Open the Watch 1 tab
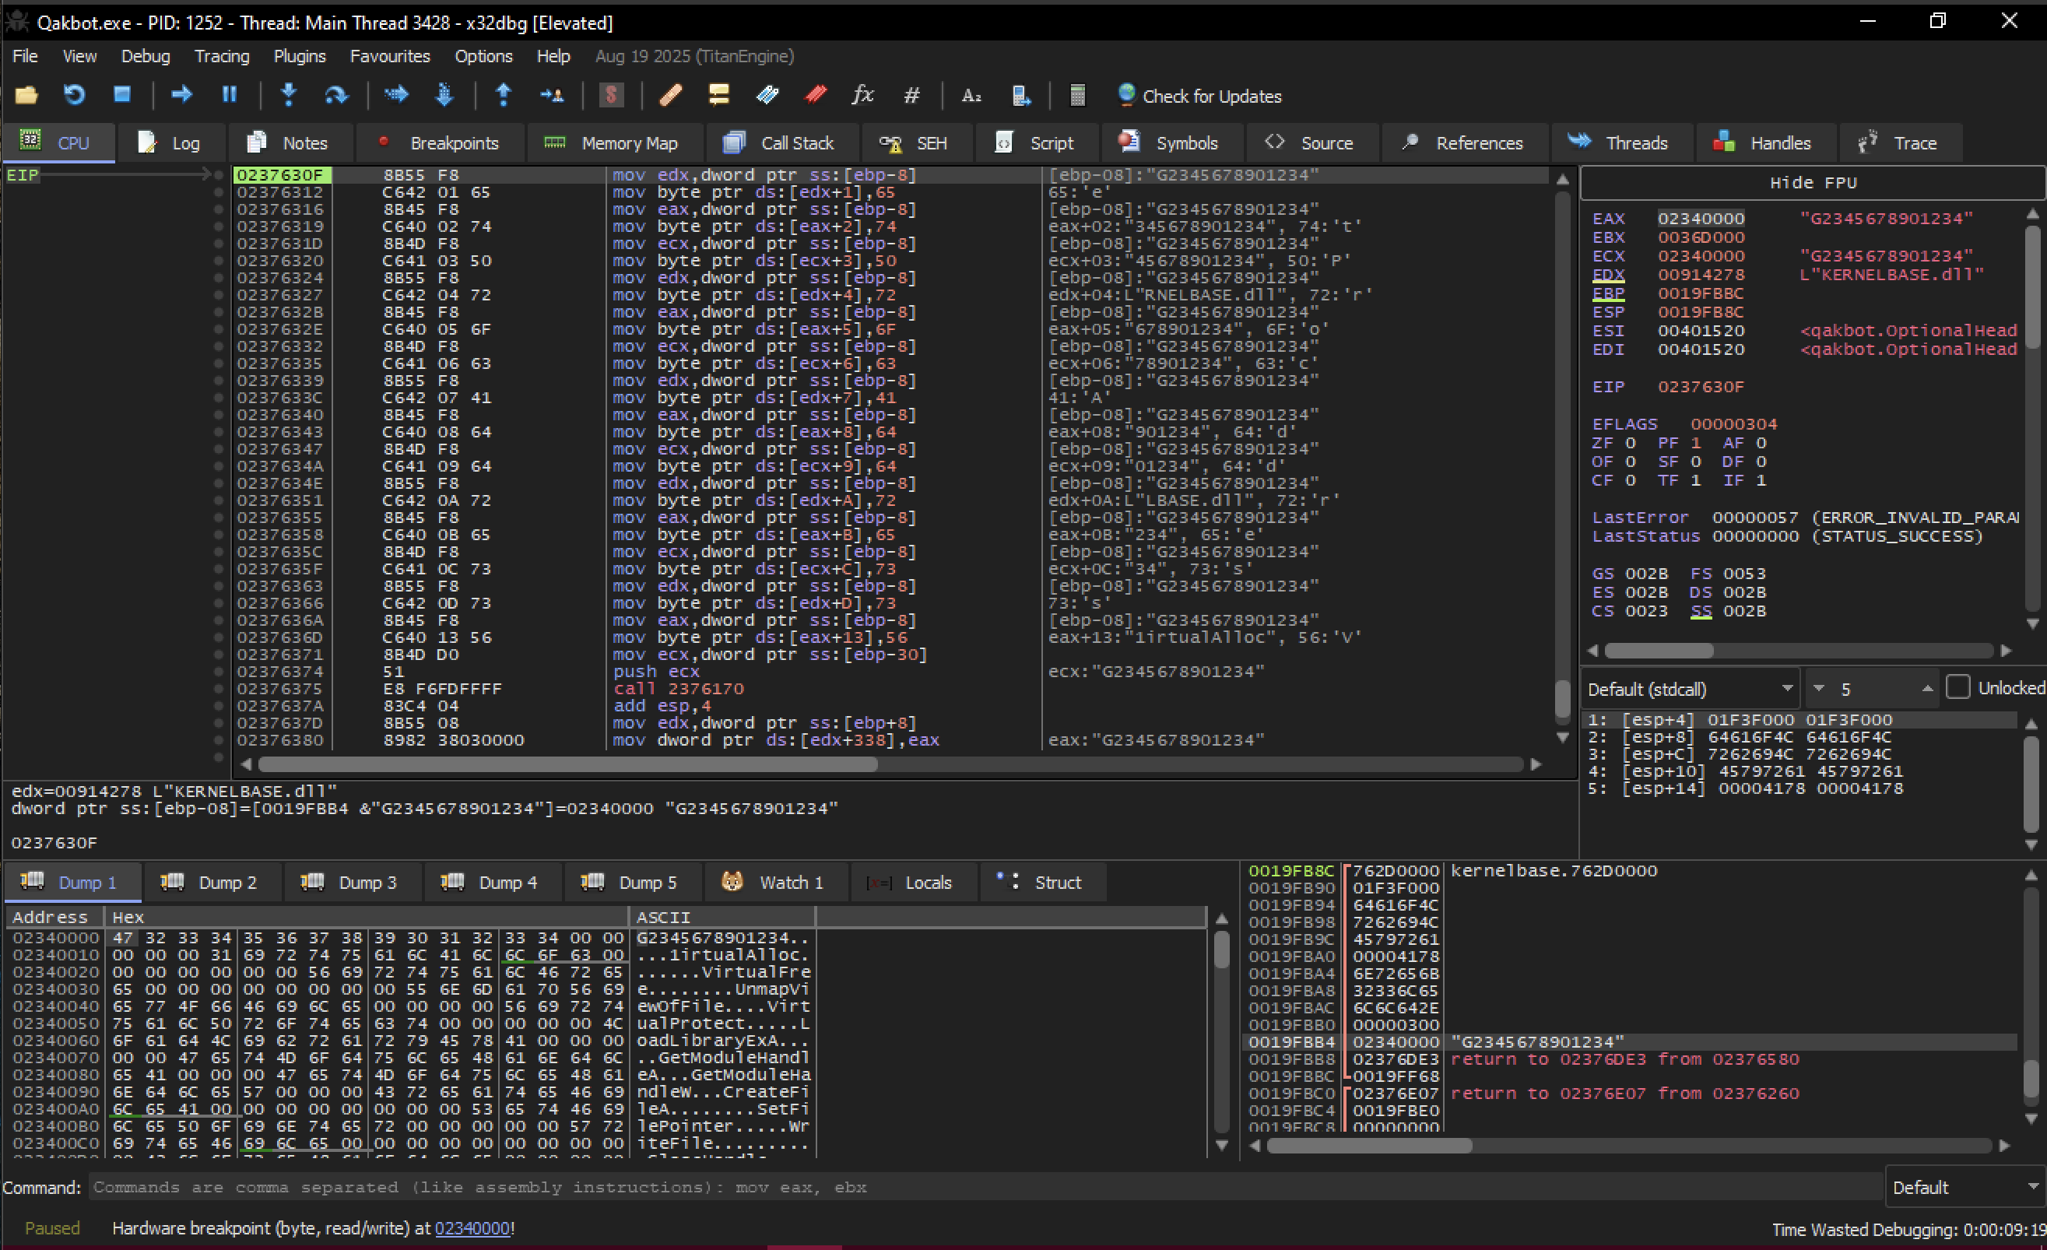 click(774, 882)
